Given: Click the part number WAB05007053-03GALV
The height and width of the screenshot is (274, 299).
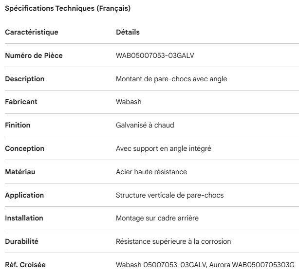Looking at the screenshot, I should pos(155,55).
